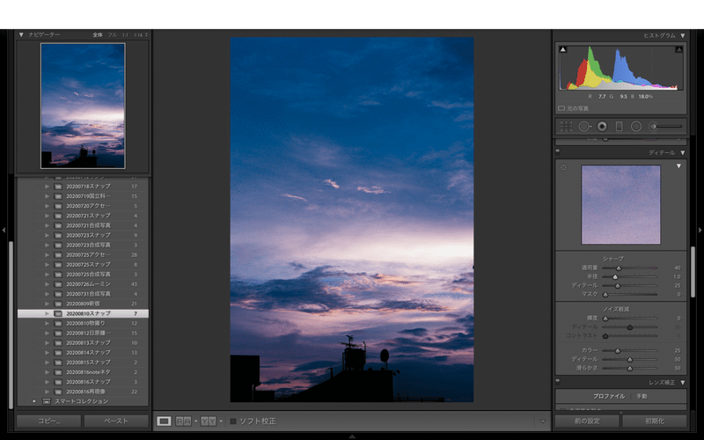The image size is (704, 440).
Task: Click the main sky photo in loupe view
Action: click(x=352, y=219)
